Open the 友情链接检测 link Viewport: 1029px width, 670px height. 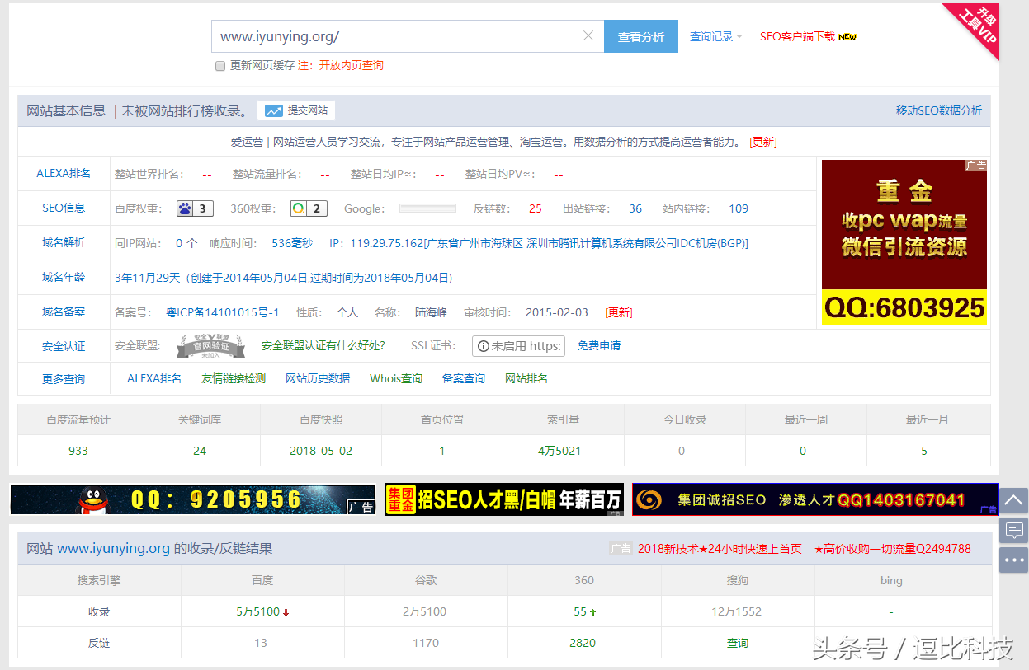[x=234, y=378]
